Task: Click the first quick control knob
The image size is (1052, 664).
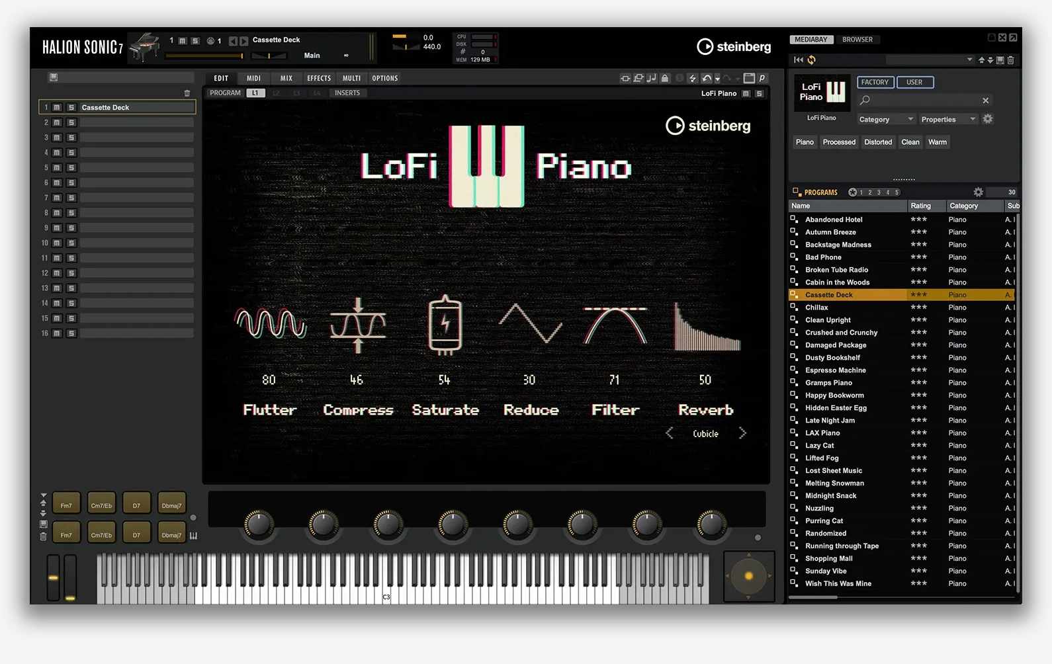Action: pos(259,524)
